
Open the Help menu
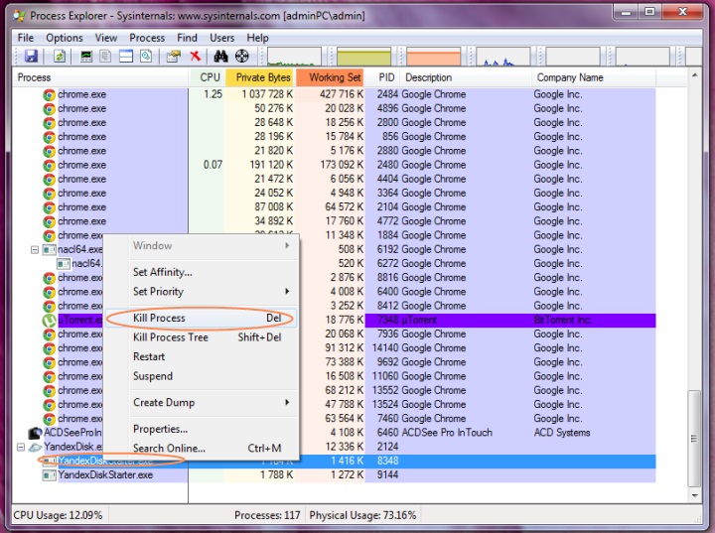[x=257, y=38]
